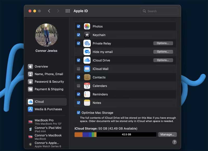Click the Apple Watch device icon
Image resolution: width=208 pixels, height=151 pixels.
[30, 144]
